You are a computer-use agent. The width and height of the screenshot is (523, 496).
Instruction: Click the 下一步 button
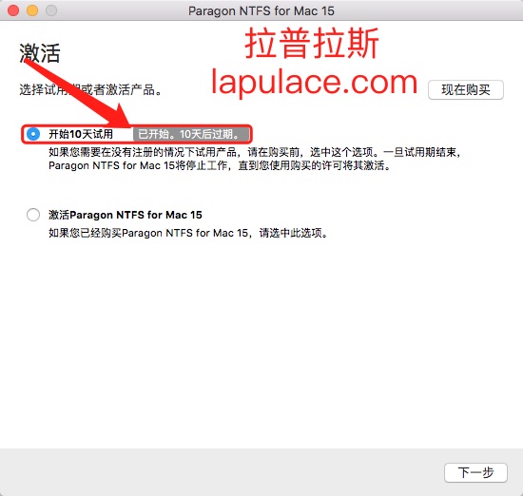[x=475, y=472]
